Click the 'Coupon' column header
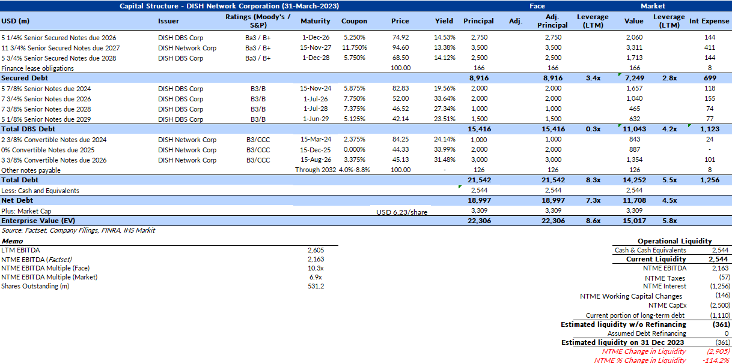This screenshot has height=364, width=732. pyautogui.click(x=354, y=20)
